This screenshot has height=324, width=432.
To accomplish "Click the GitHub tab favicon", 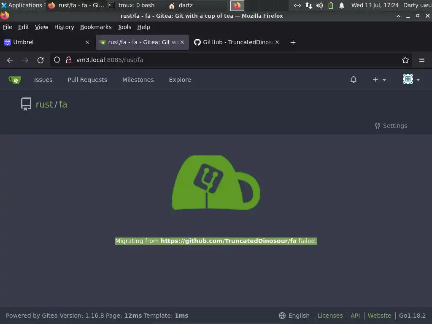I will pos(197,42).
